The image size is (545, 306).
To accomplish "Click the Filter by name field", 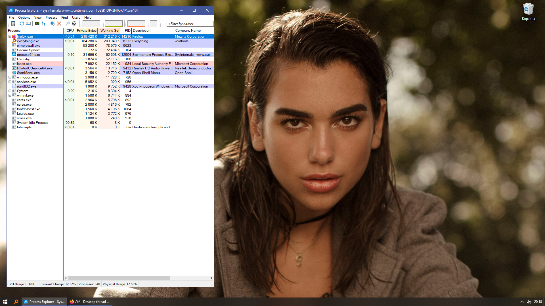I will [x=190, y=24].
